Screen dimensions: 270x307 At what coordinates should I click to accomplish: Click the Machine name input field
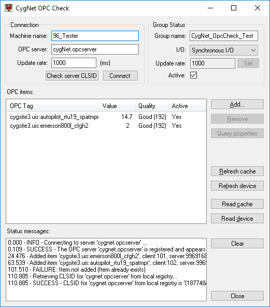point(95,36)
